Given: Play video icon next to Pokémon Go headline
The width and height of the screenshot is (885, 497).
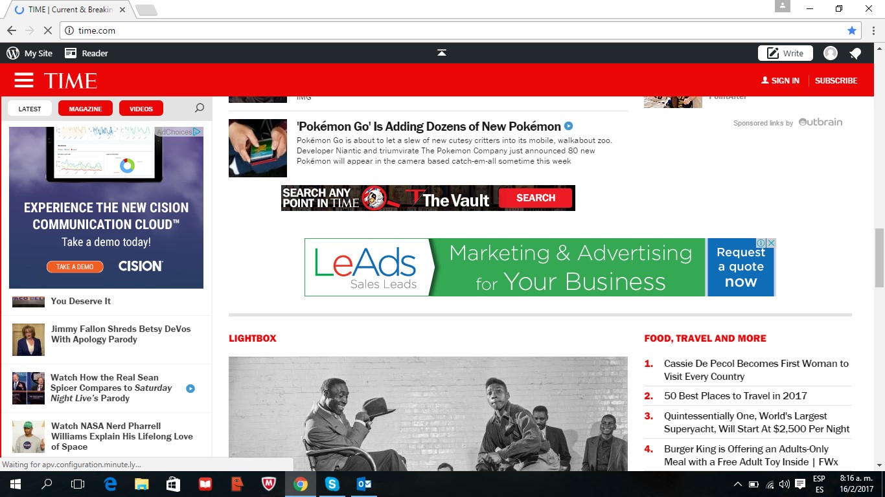Looking at the screenshot, I should [x=568, y=126].
